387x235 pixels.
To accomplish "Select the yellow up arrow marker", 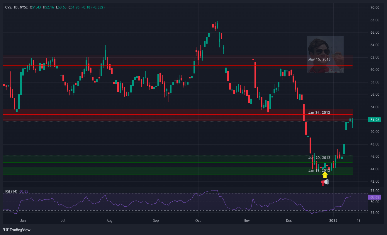I will [325, 175].
